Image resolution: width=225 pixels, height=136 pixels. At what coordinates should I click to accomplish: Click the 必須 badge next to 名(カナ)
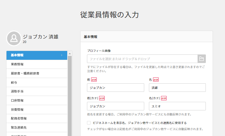(x=164, y=98)
